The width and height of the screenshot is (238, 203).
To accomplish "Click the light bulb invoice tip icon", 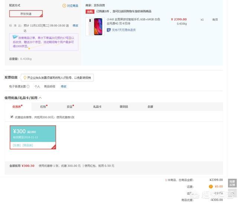I will pyautogui.click(x=25, y=78).
